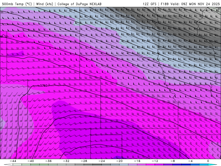Click the -32 color scale label
This screenshot has height=166, width=221.
pos(66,161)
